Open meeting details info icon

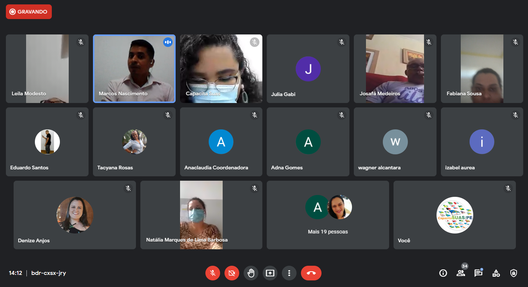(443, 273)
